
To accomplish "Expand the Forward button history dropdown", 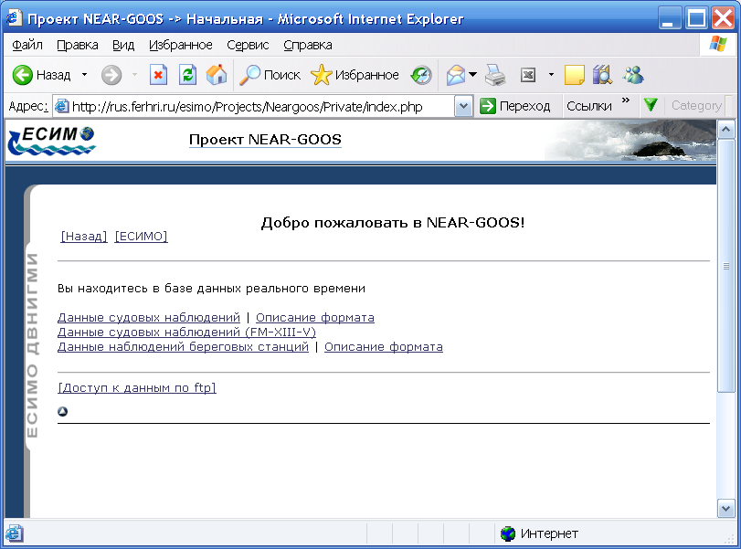I will point(134,75).
